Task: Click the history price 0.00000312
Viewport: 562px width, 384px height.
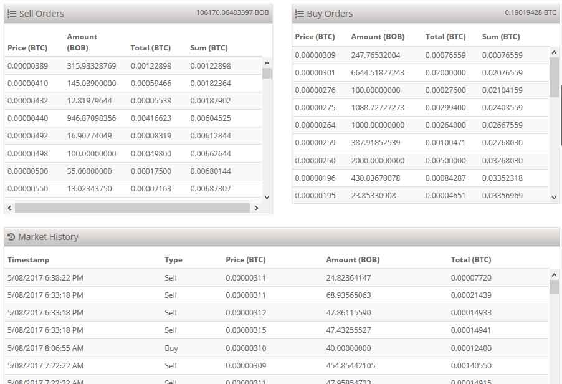Action: (246, 313)
